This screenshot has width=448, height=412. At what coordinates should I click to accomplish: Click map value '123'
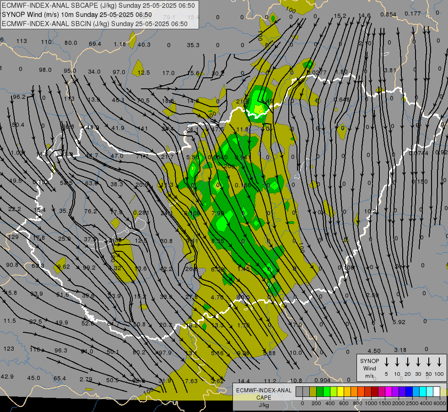click(x=9, y=348)
